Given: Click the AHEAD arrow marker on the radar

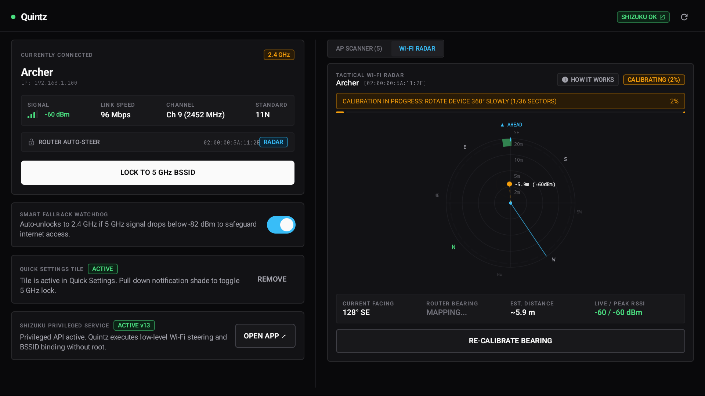Looking at the screenshot, I should click(502, 125).
